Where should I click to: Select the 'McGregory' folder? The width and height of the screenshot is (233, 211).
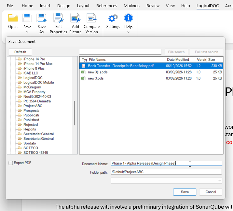click(32, 87)
